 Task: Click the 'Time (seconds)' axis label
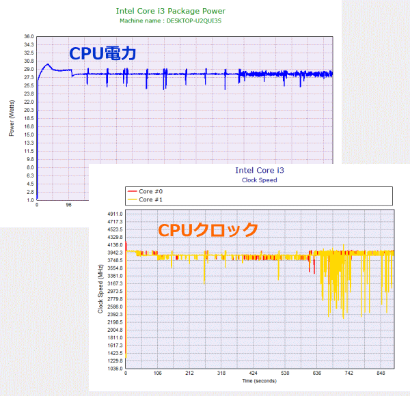pos(259,381)
